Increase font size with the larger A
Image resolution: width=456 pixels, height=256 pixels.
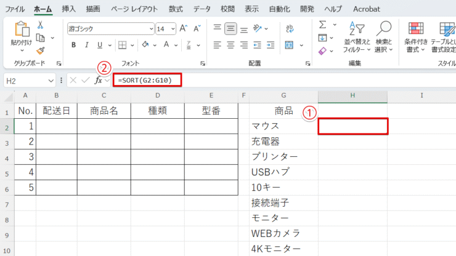click(x=183, y=28)
